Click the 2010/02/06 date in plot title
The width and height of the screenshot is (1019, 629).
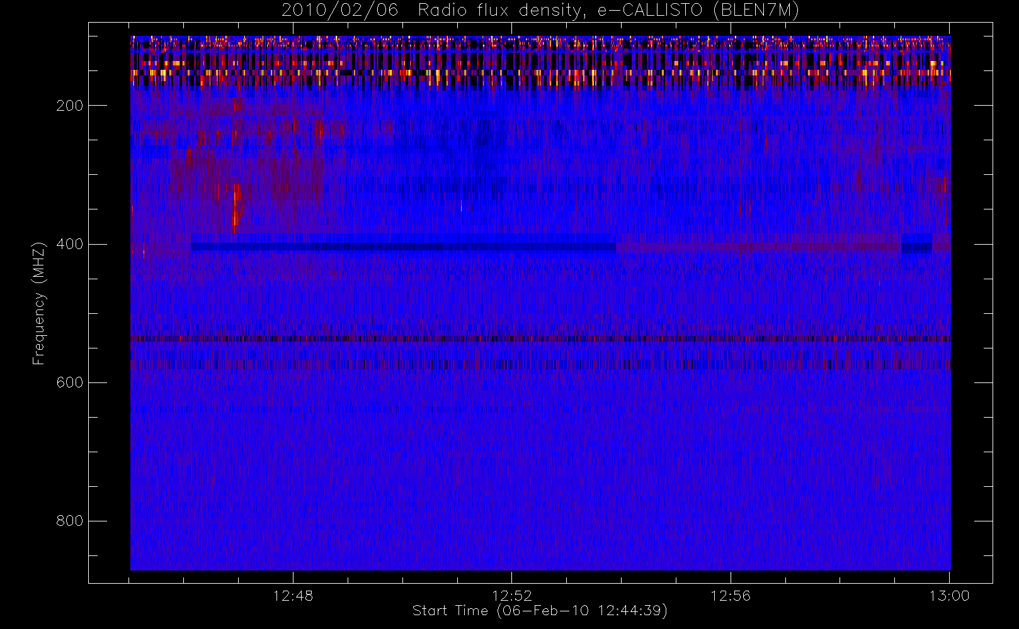(339, 11)
